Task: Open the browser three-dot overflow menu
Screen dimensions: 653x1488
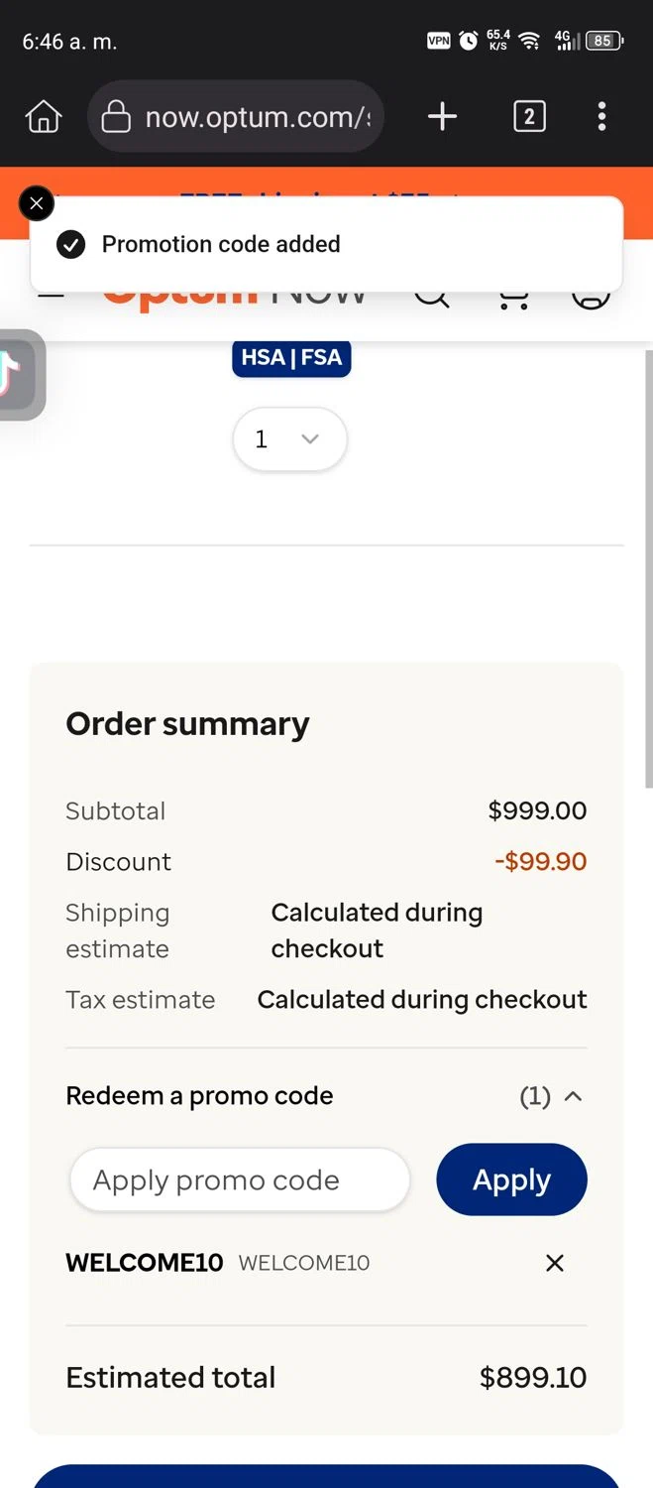Action: tap(601, 117)
